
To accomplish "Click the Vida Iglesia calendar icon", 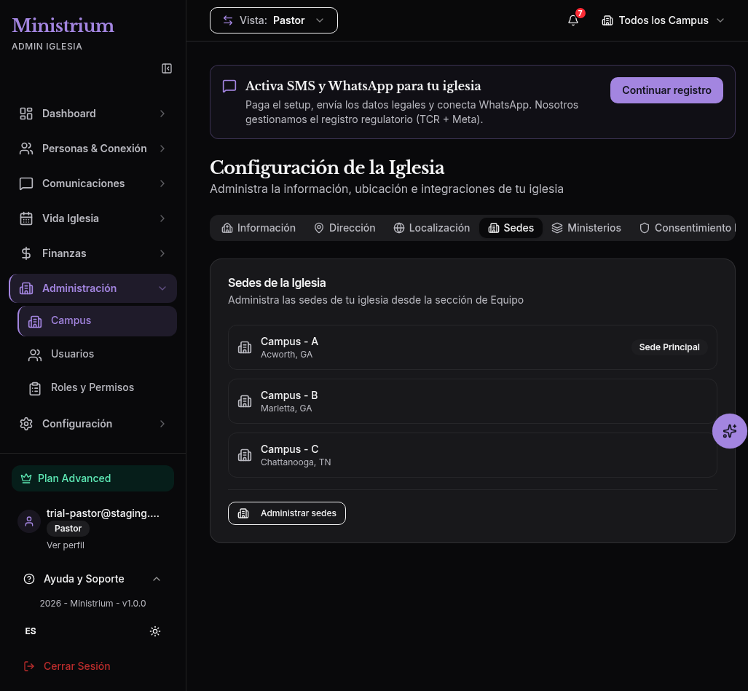I will pos(26,218).
